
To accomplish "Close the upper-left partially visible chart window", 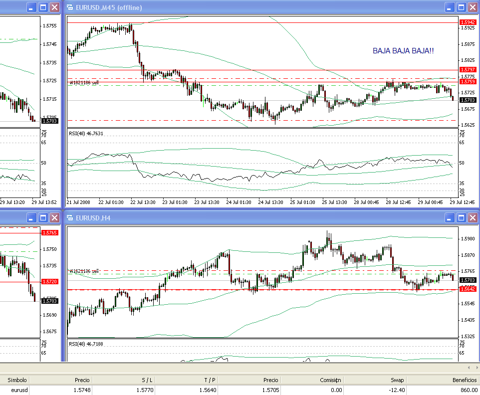I will (55, 7).
